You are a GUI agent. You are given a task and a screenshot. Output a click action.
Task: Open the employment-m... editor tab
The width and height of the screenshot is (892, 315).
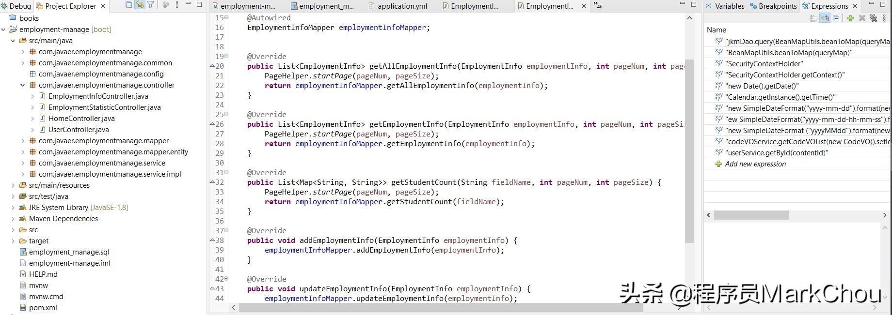(244, 6)
